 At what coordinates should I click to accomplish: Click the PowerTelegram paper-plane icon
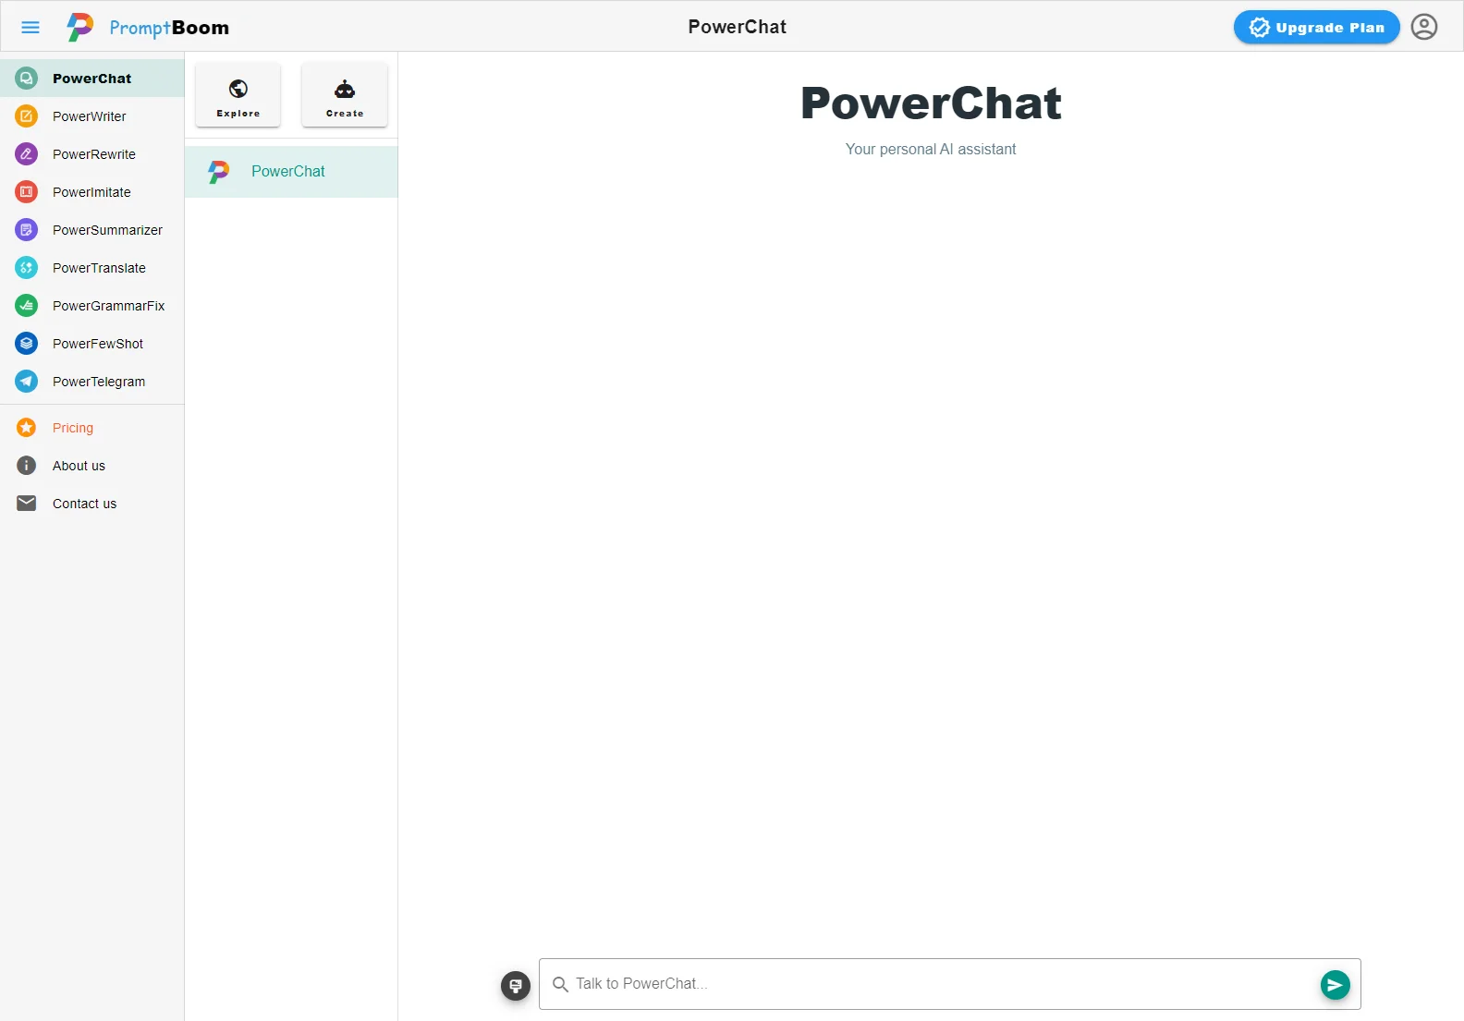pyautogui.click(x=27, y=382)
